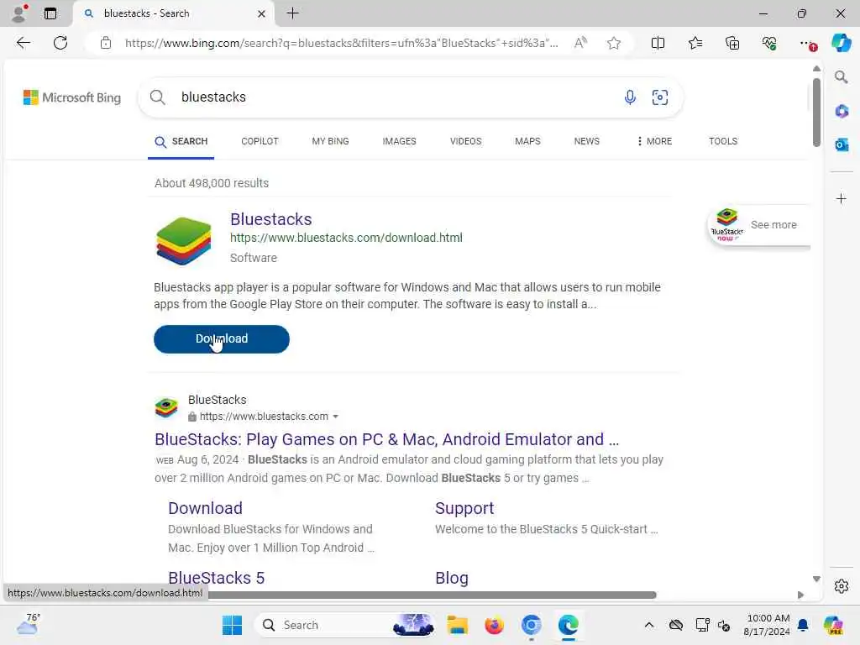
Task: Open File Explorer from the taskbar
Action: (x=457, y=625)
